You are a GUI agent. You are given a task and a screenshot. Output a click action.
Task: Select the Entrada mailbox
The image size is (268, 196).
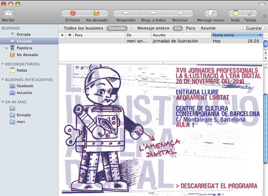coord(24,34)
